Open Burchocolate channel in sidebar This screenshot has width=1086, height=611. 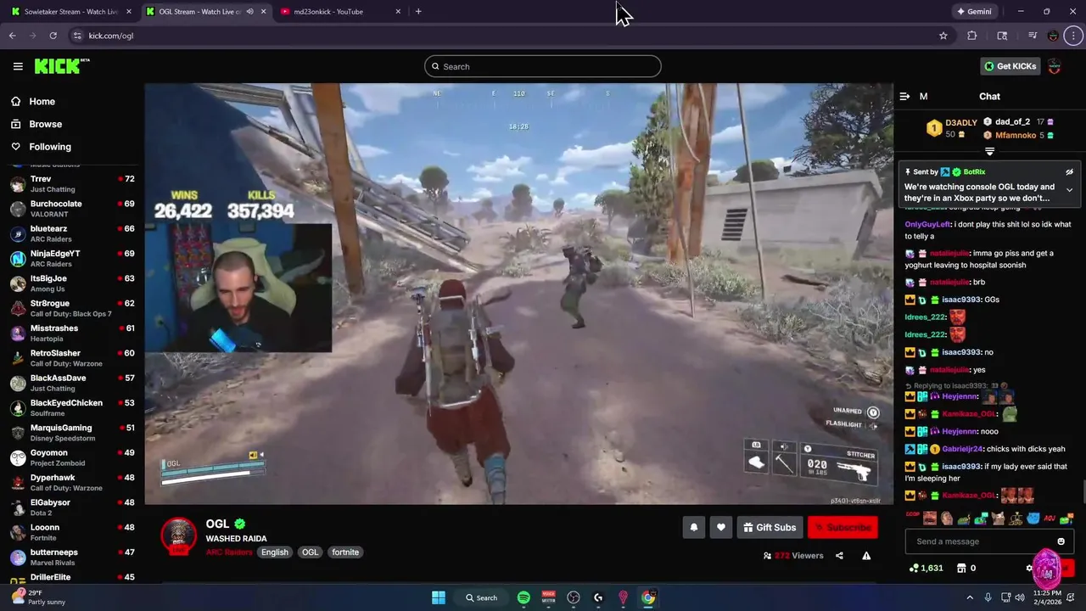tap(72, 209)
